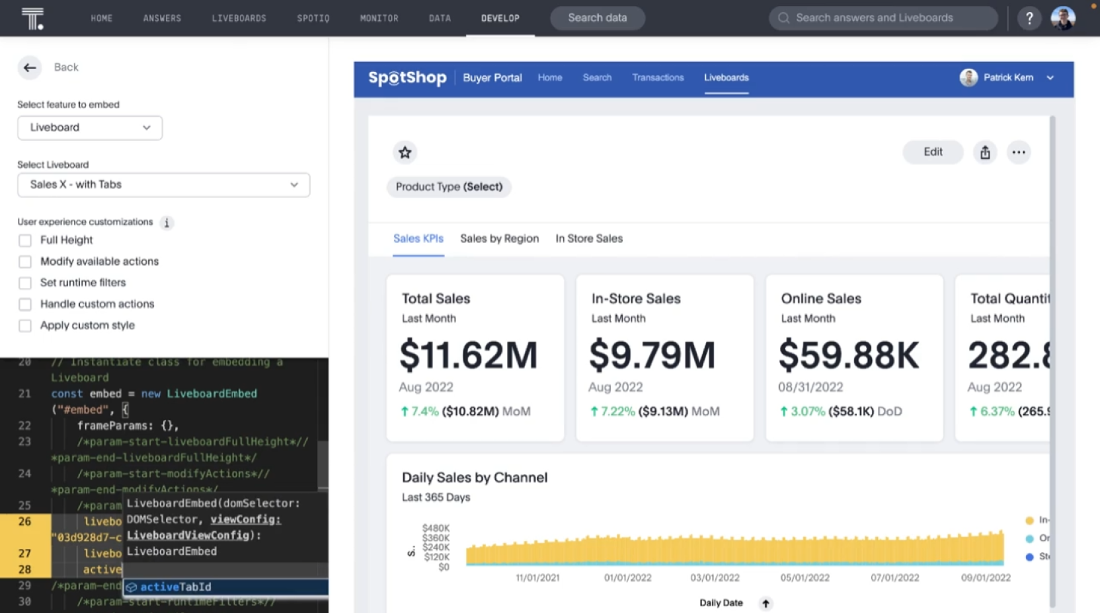Focus the Search answers and Liveboards field
The width and height of the screenshot is (1100, 613).
coord(883,18)
